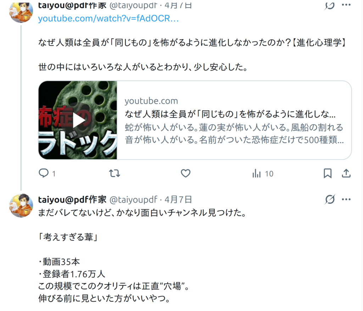The image size is (363, 311).
Task: Open taiyou avatar on top tweet
Action: click(21, 12)
